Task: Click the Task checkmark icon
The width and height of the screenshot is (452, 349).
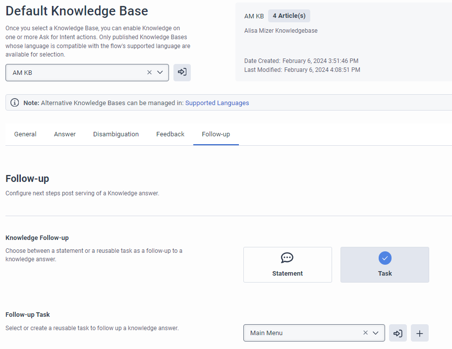Action: (x=385, y=258)
